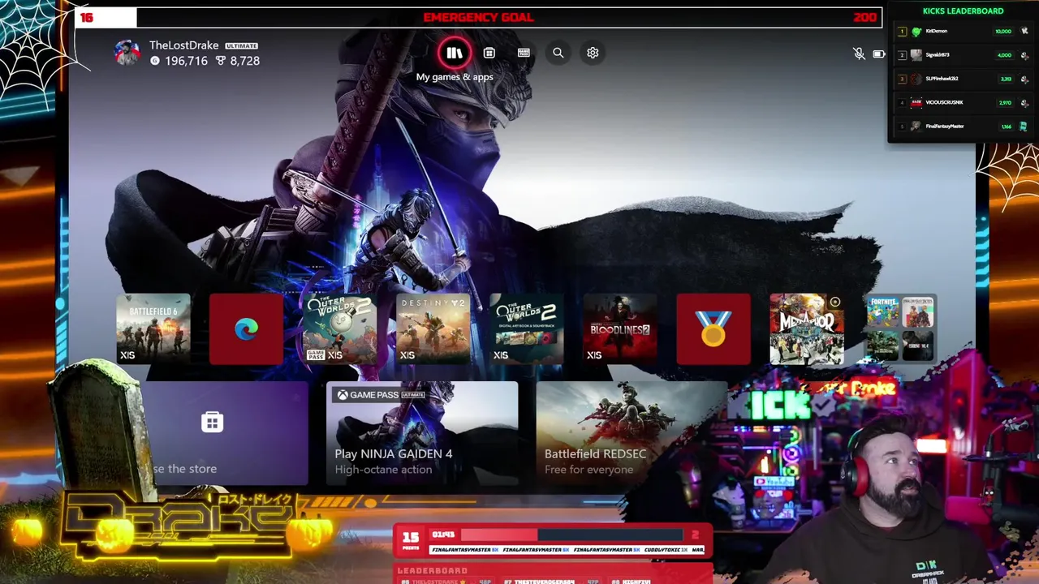1039x584 pixels.
Task: Launch The Outer Worlds 2 Game Pass tile
Action: [x=340, y=328]
